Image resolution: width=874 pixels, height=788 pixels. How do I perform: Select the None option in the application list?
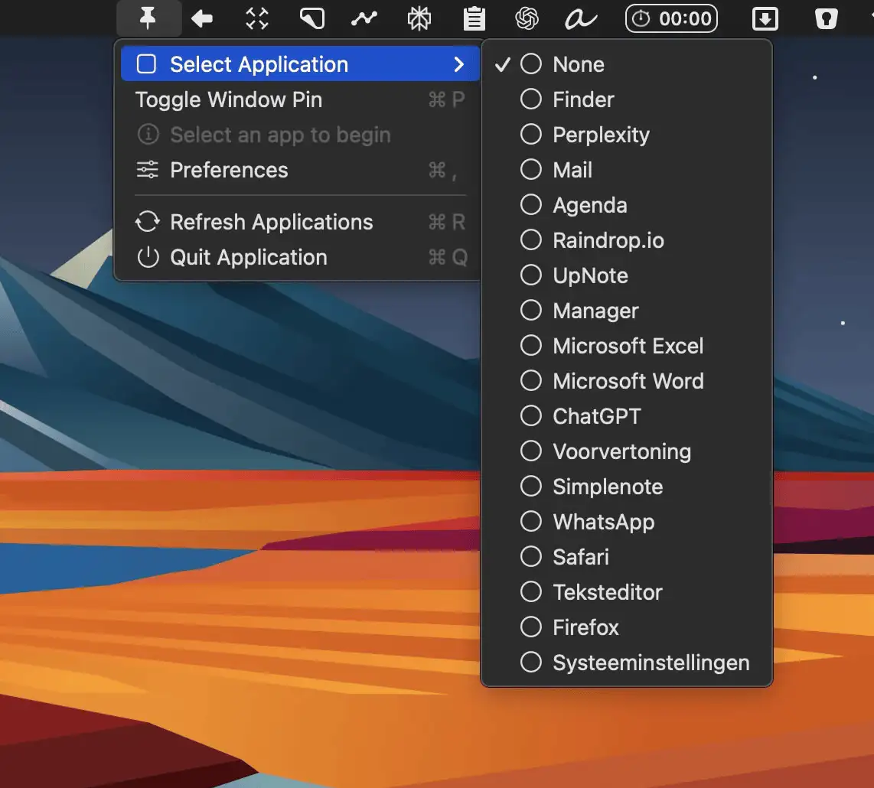[x=627, y=64]
